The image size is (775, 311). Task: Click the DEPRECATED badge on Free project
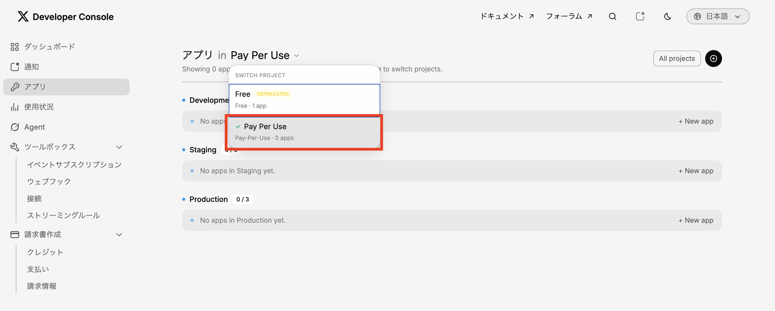pyautogui.click(x=273, y=94)
